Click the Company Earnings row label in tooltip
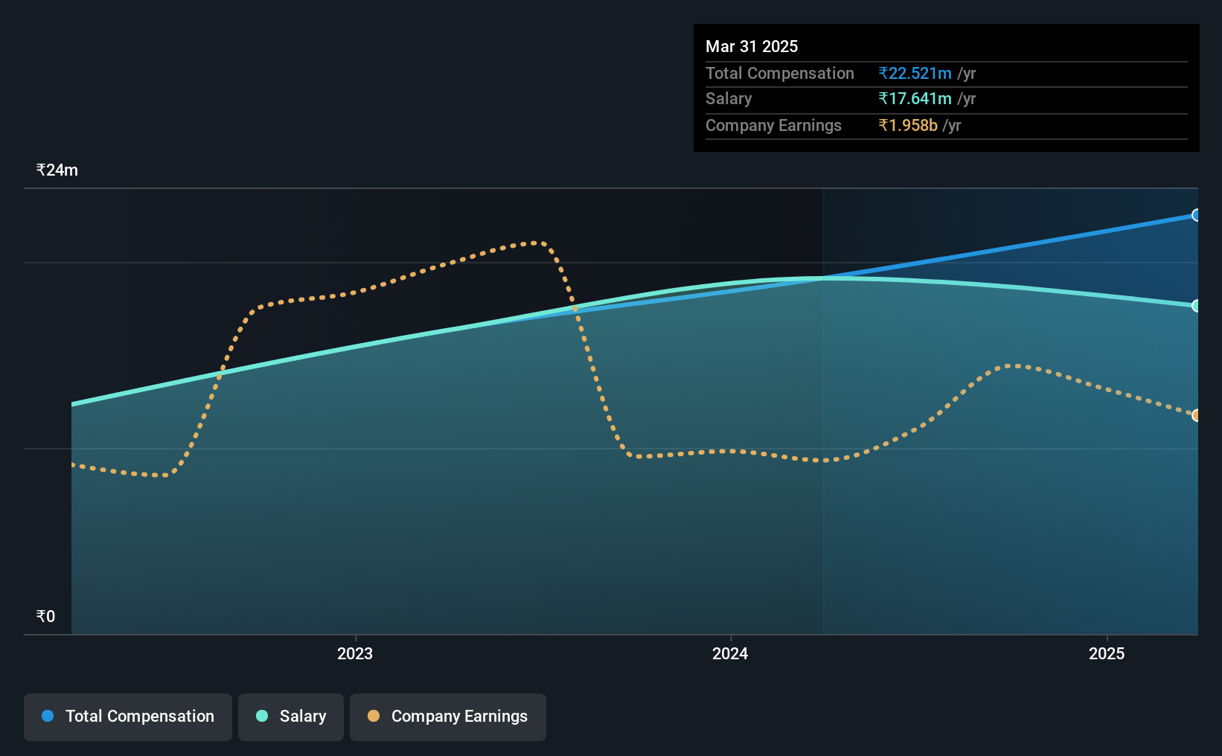 coord(773,125)
